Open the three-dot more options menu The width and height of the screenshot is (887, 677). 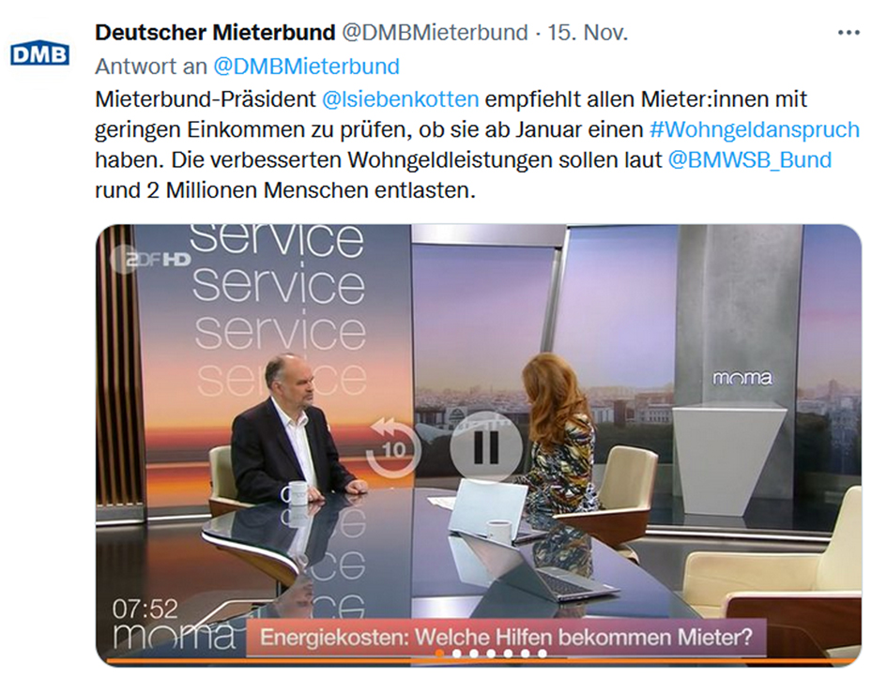pos(849,33)
